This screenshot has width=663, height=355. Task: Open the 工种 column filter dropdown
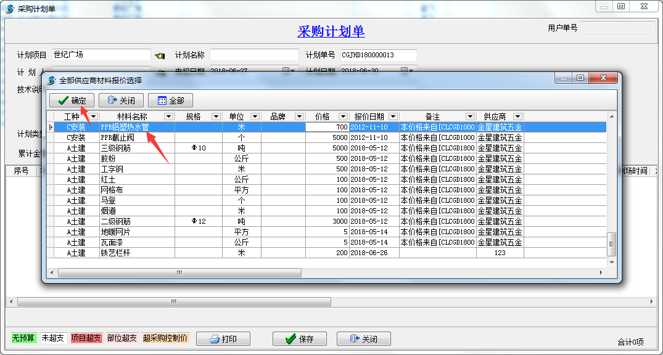(x=94, y=116)
